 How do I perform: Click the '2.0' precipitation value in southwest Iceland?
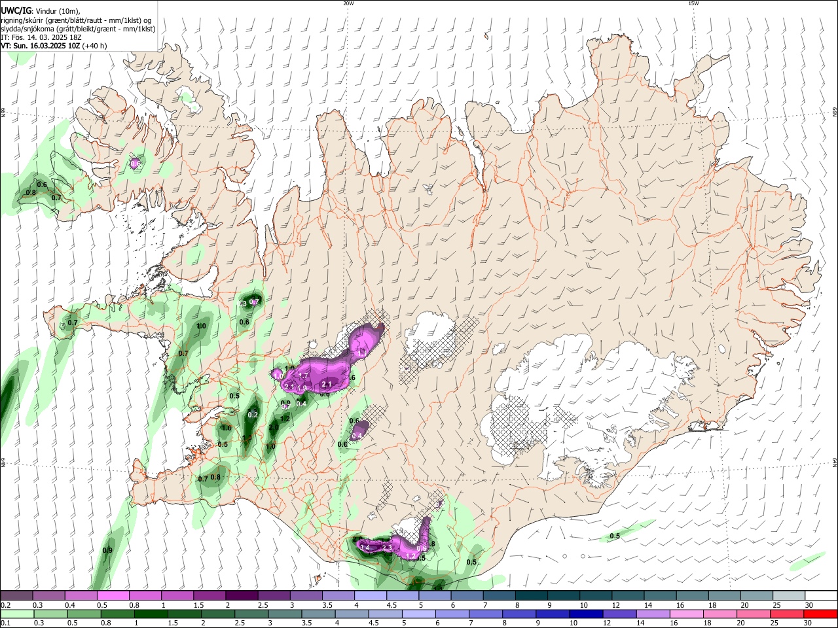(x=274, y=427)
